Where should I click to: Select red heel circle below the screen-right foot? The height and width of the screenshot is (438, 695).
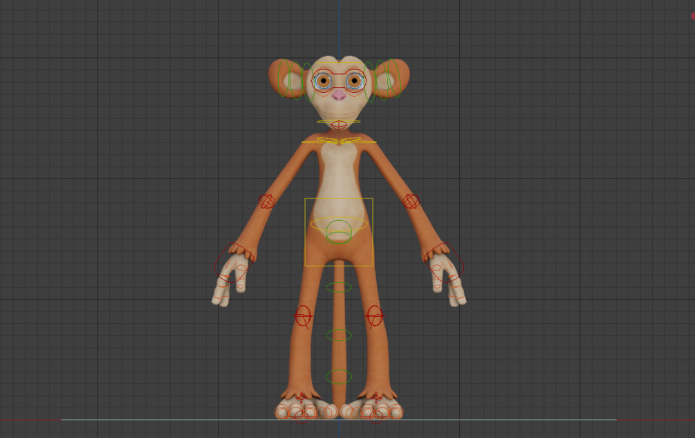click(376, 417)
